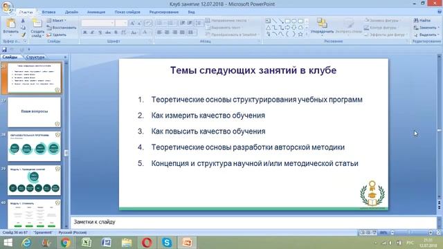Select slide 37 'Ваши вопросы' thumbnail
Viewport: 443px width, 249px height.
(34, 112)
